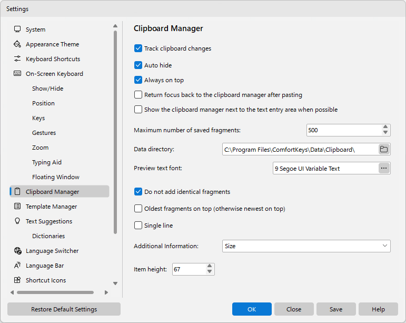Uncheck the Auto hide option
The image size is (406, 323).
pos(138,65)
